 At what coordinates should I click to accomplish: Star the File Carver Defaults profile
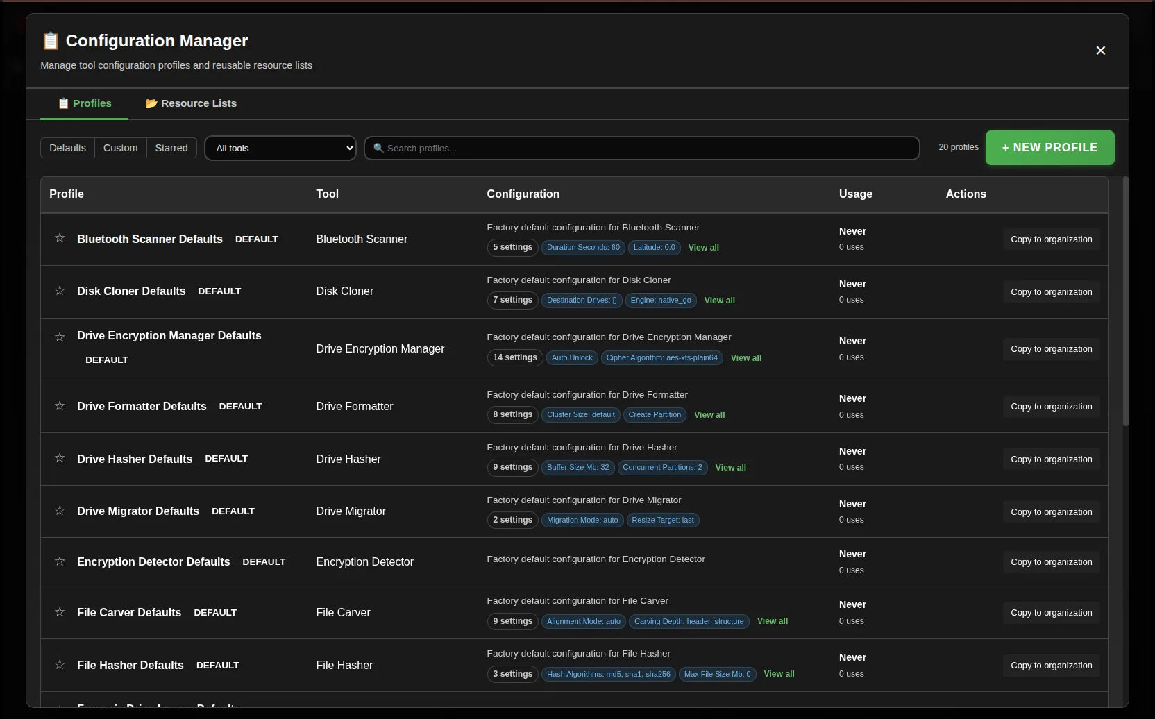point(60,612)
